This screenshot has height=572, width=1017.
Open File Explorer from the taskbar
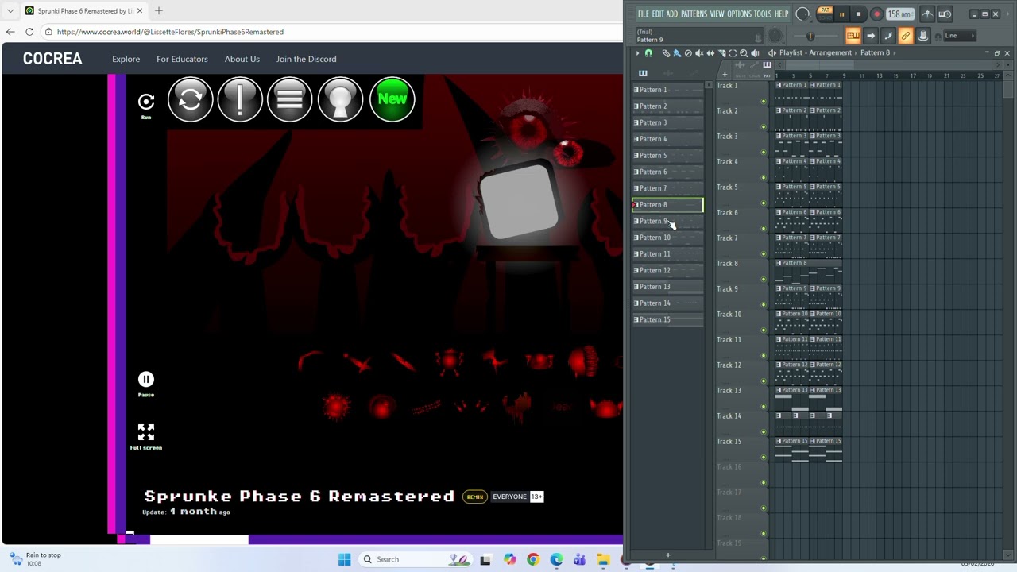[x=604, y=559]
